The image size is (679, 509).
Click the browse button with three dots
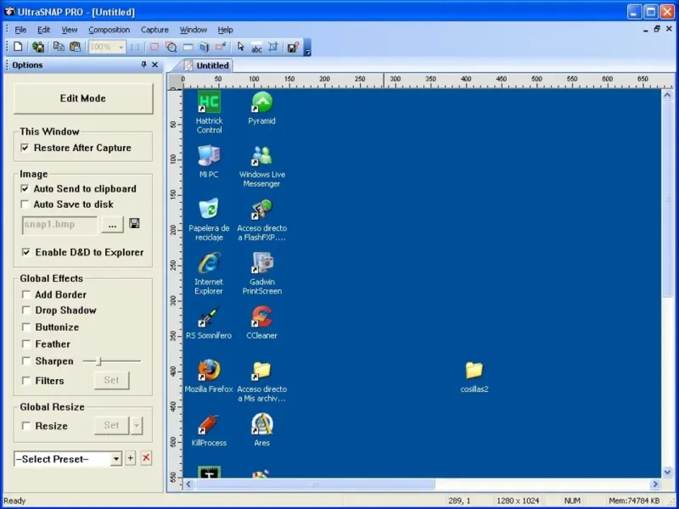112,225
